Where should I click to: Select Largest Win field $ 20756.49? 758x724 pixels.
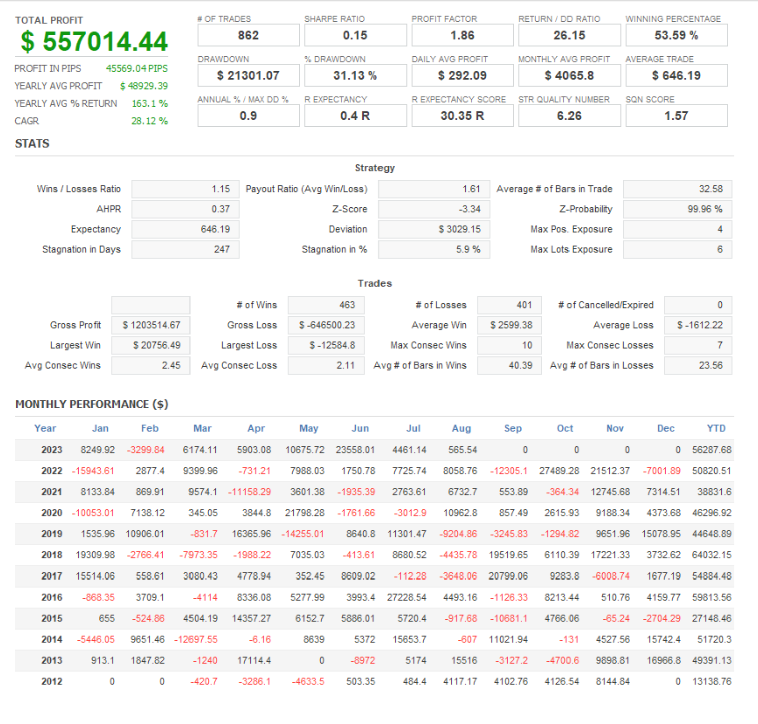pyautogui.click(x=151, y=345)
